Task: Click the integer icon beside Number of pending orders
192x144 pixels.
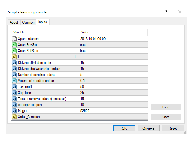Action: (x=14, y=75)
